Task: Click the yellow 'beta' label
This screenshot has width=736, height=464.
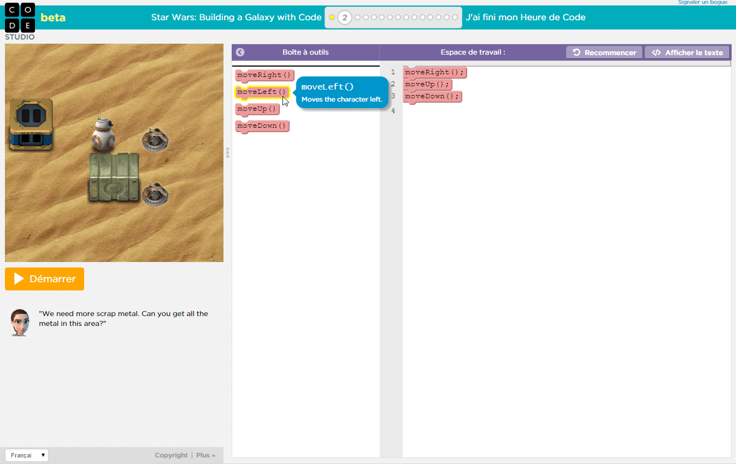Action: (53, 17)
